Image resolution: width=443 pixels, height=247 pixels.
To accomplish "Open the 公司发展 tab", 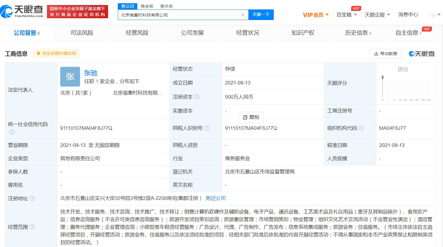I will 193,33.
